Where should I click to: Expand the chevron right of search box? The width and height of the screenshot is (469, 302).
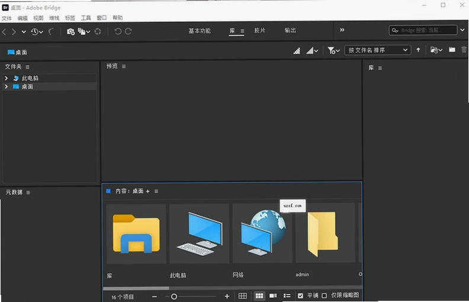(x=462, y=30)
